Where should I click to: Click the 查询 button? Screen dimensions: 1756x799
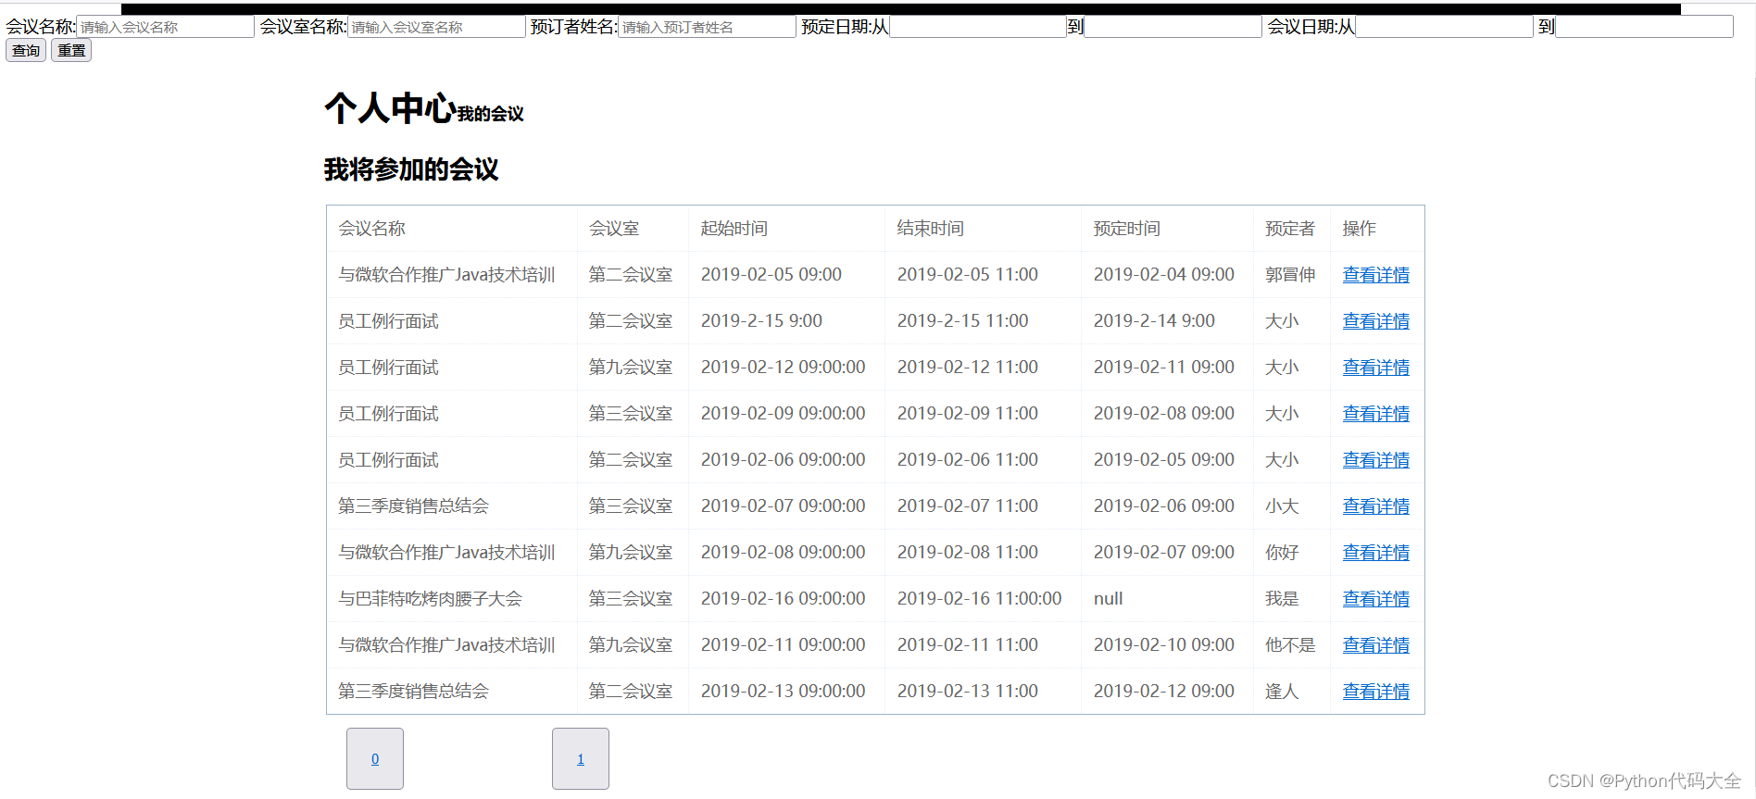(x=26, y=51)
